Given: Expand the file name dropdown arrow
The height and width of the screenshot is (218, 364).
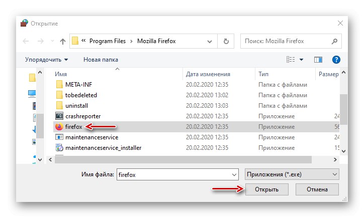Looking at the screenshot, I should click(234, 175).
